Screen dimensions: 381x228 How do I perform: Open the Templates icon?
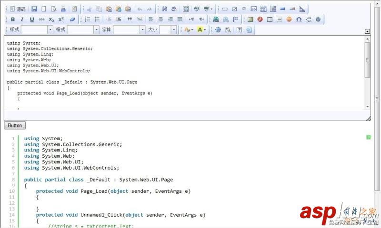(x=75, y=9)
